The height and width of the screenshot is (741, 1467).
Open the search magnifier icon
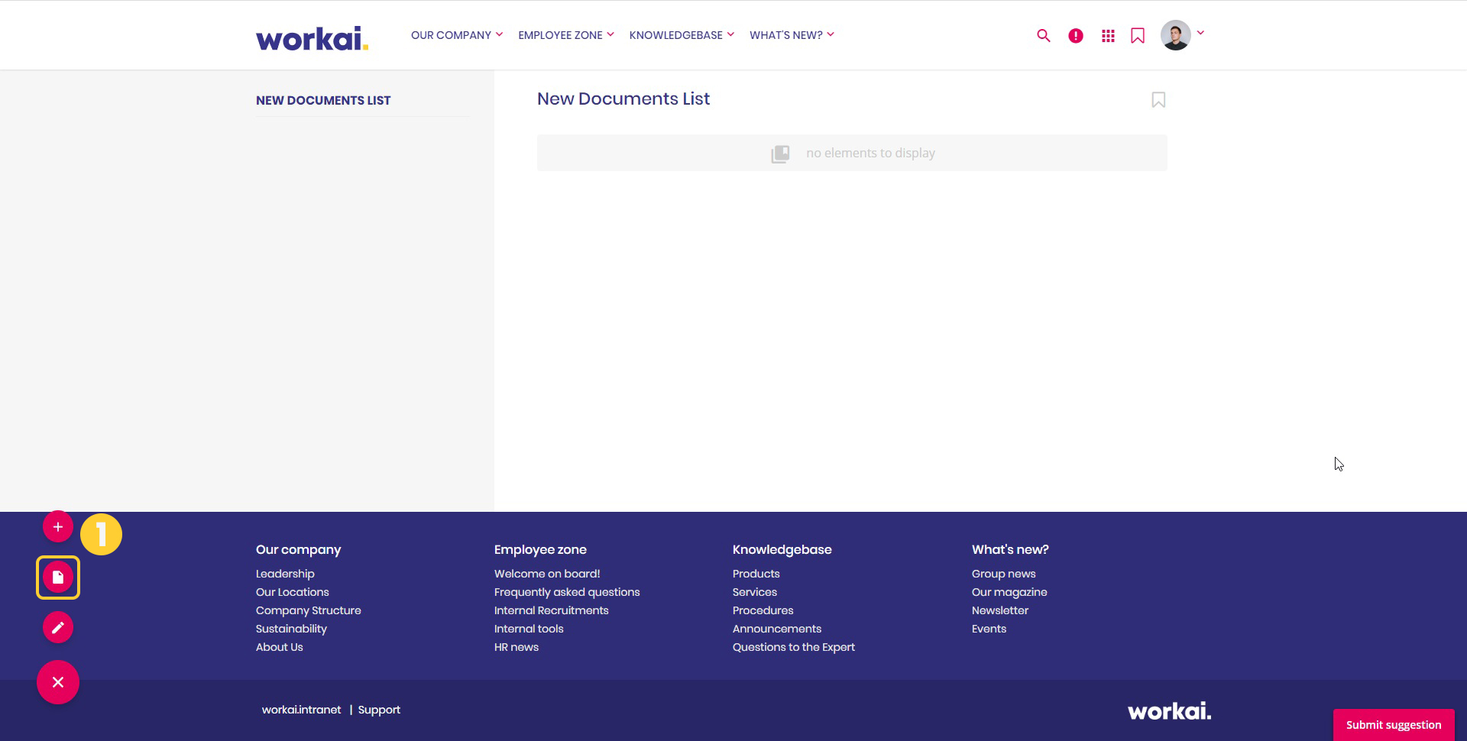(x=1043, y=35)
